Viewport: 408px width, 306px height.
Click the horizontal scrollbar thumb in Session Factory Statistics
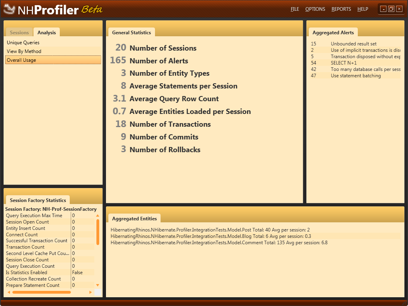[x=41, y=292]
